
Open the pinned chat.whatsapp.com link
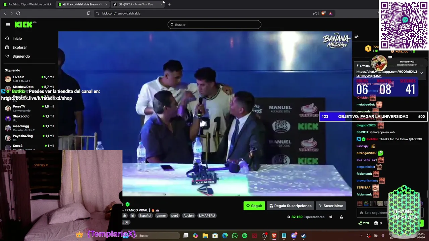tap(386, 74)
